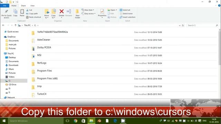
Task: Click Invert selection
Action: point(127,17)
